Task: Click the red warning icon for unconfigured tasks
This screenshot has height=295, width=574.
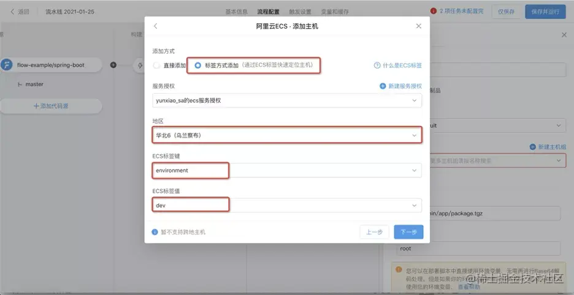Action: 434,12
